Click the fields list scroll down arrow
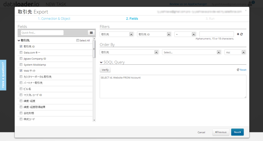Image resolution: width=263 pixels, height=141 pixels. tap(94, 120)
